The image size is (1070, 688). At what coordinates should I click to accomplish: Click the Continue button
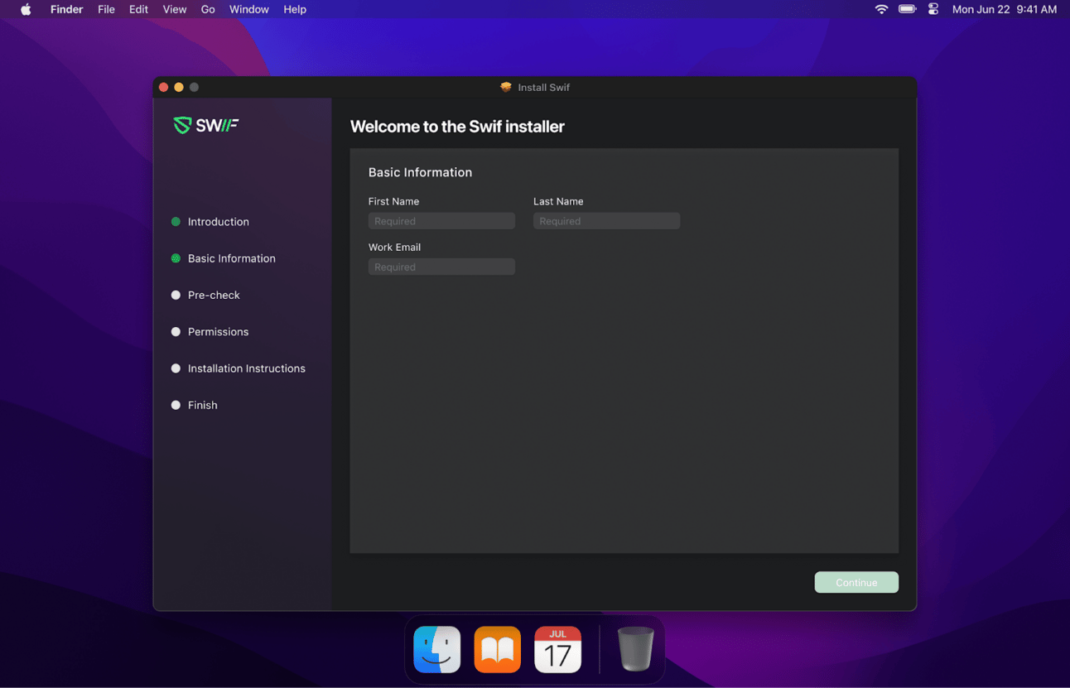856,582
